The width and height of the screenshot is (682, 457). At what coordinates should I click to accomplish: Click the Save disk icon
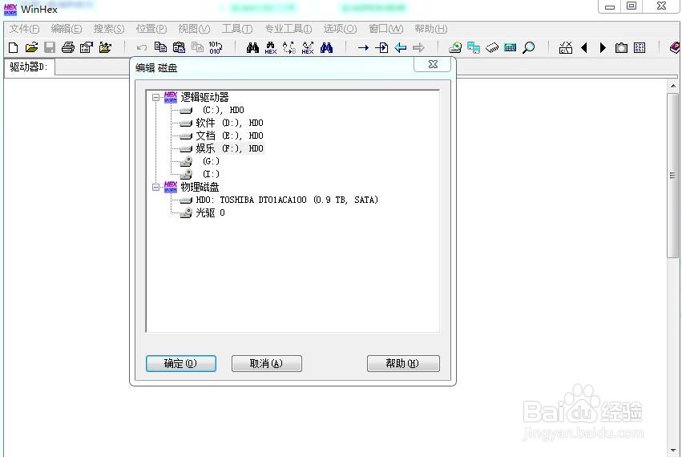tap(50, 47)
